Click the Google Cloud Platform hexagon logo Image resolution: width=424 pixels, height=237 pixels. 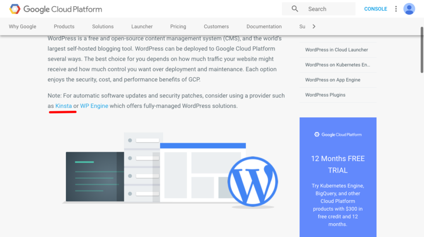point(15,9)
